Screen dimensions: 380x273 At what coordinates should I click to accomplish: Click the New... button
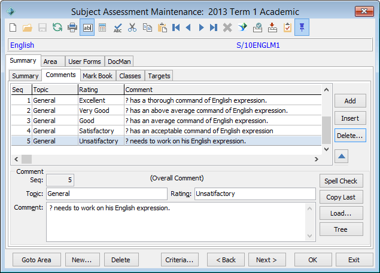click(x=83, y=260)
